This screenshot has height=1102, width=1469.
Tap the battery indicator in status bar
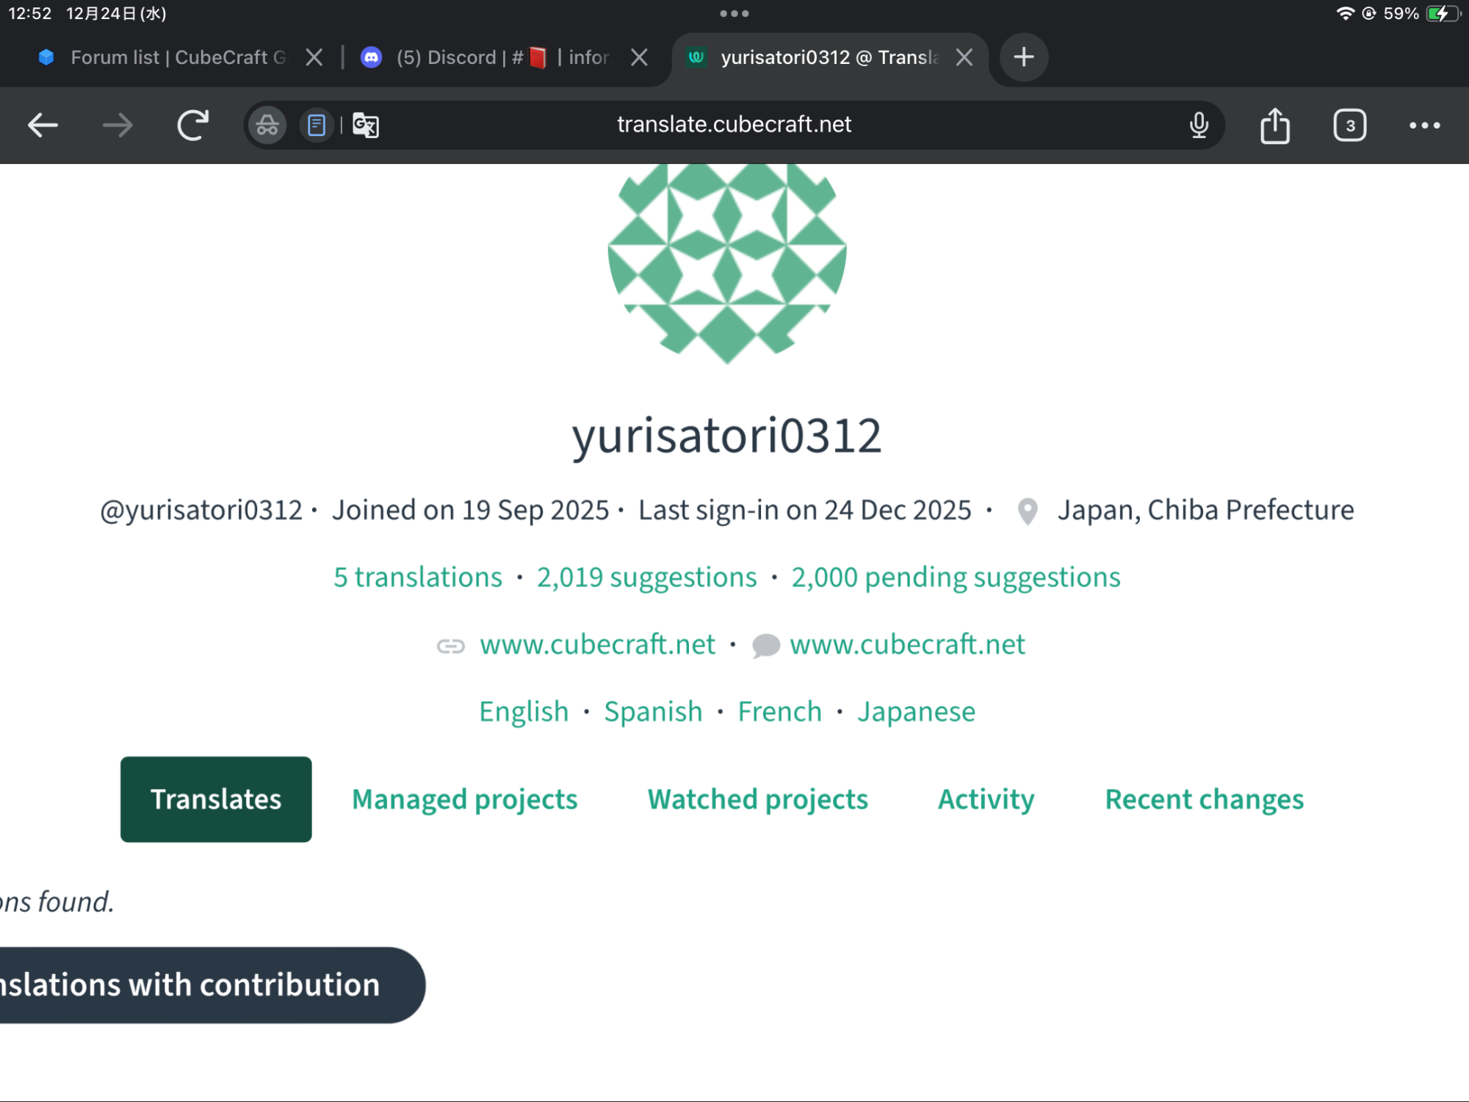[1443, 13]
